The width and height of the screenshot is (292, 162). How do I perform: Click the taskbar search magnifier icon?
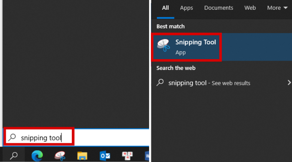(14, 155)
